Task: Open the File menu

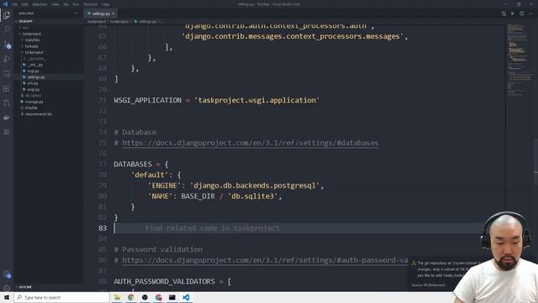Action: tap(15, 4)
